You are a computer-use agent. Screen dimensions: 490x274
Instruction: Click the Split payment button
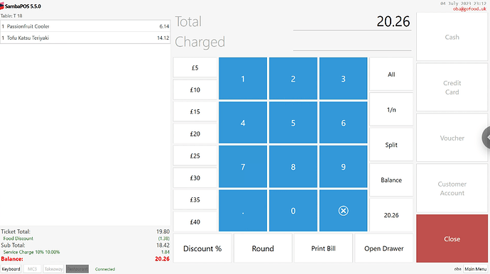coord(391,145)
